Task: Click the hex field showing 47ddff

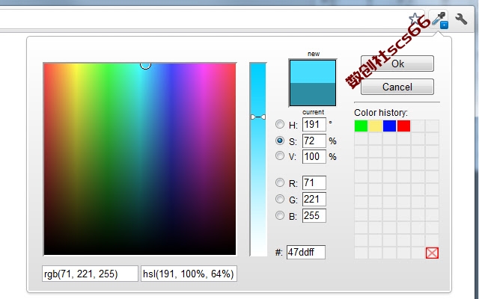Action: point(306,253)
